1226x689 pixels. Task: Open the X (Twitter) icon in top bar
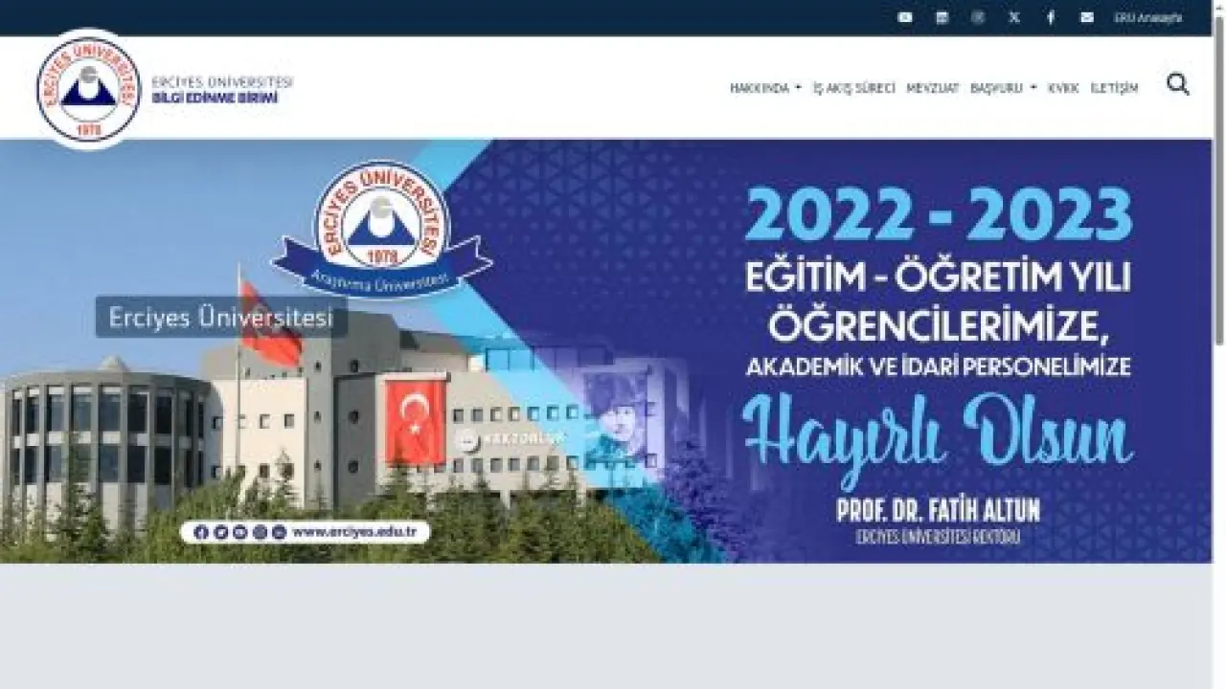coord(1014,17)
